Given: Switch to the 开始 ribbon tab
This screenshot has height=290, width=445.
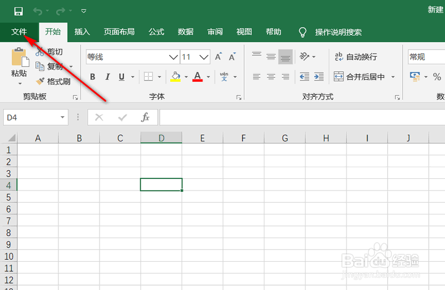Looking at the screenshot, I should (x=53, y=32).
